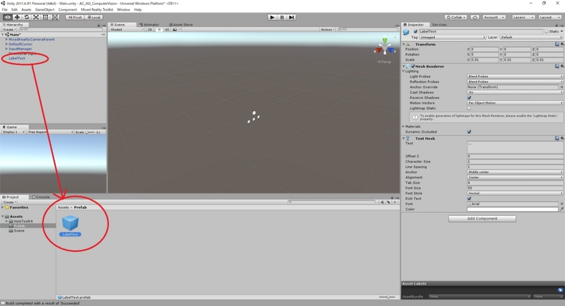Image resolution: width=565 pixels, height=306 pixels.
Task: Toggle scene audio speaker icon
Action: 167,30
